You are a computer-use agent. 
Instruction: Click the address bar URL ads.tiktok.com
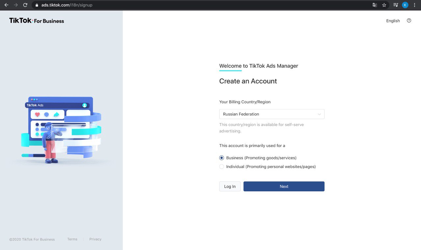coord(67,5)
